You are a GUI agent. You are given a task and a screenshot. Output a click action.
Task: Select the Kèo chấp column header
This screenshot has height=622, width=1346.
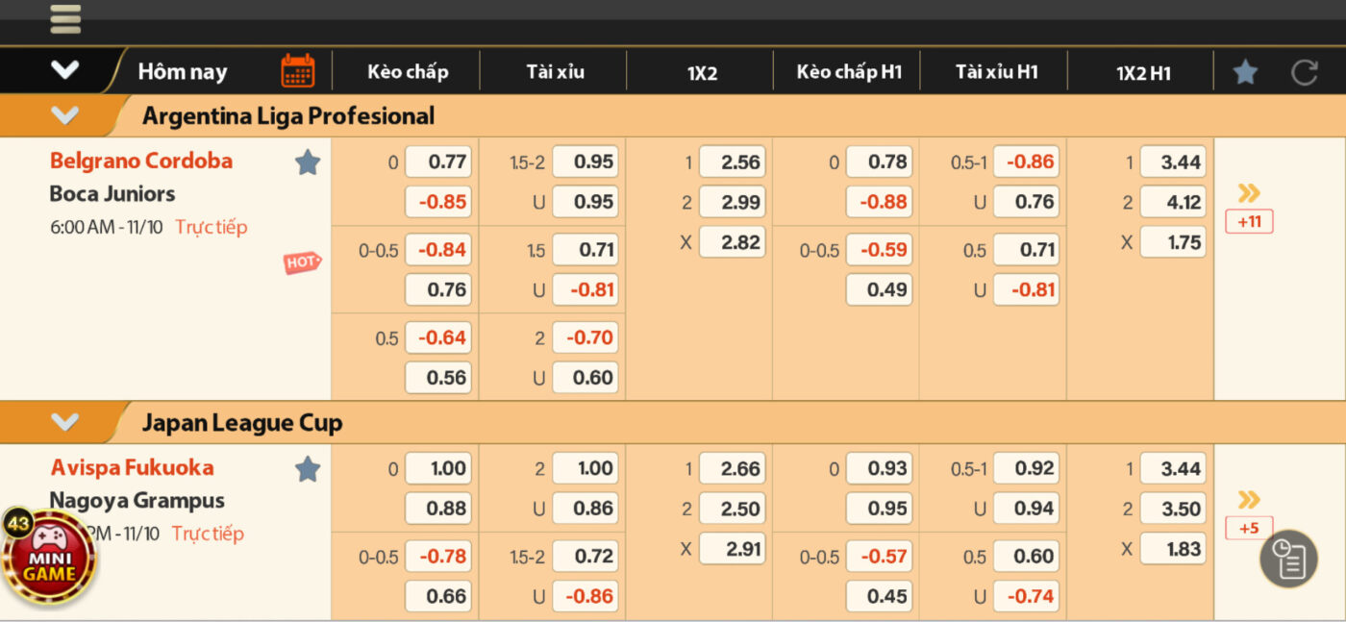point(408,72)
